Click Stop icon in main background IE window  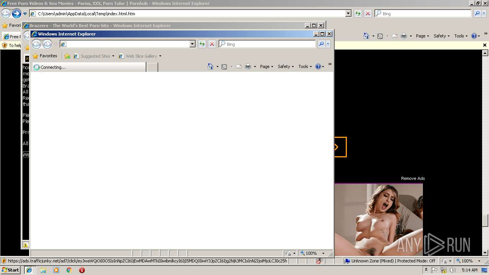coord(368,13)
